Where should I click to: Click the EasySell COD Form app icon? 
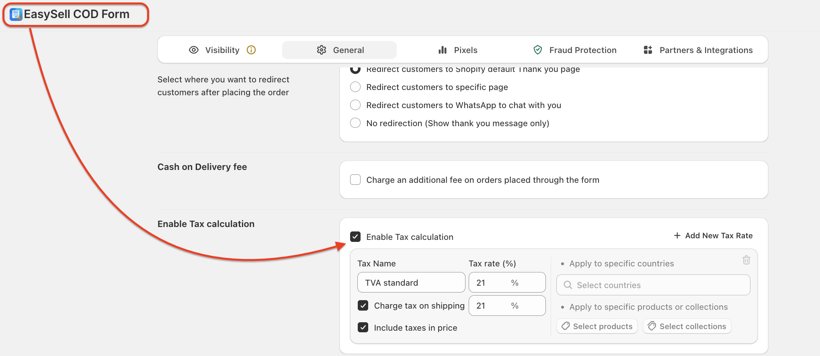point(16,14)
